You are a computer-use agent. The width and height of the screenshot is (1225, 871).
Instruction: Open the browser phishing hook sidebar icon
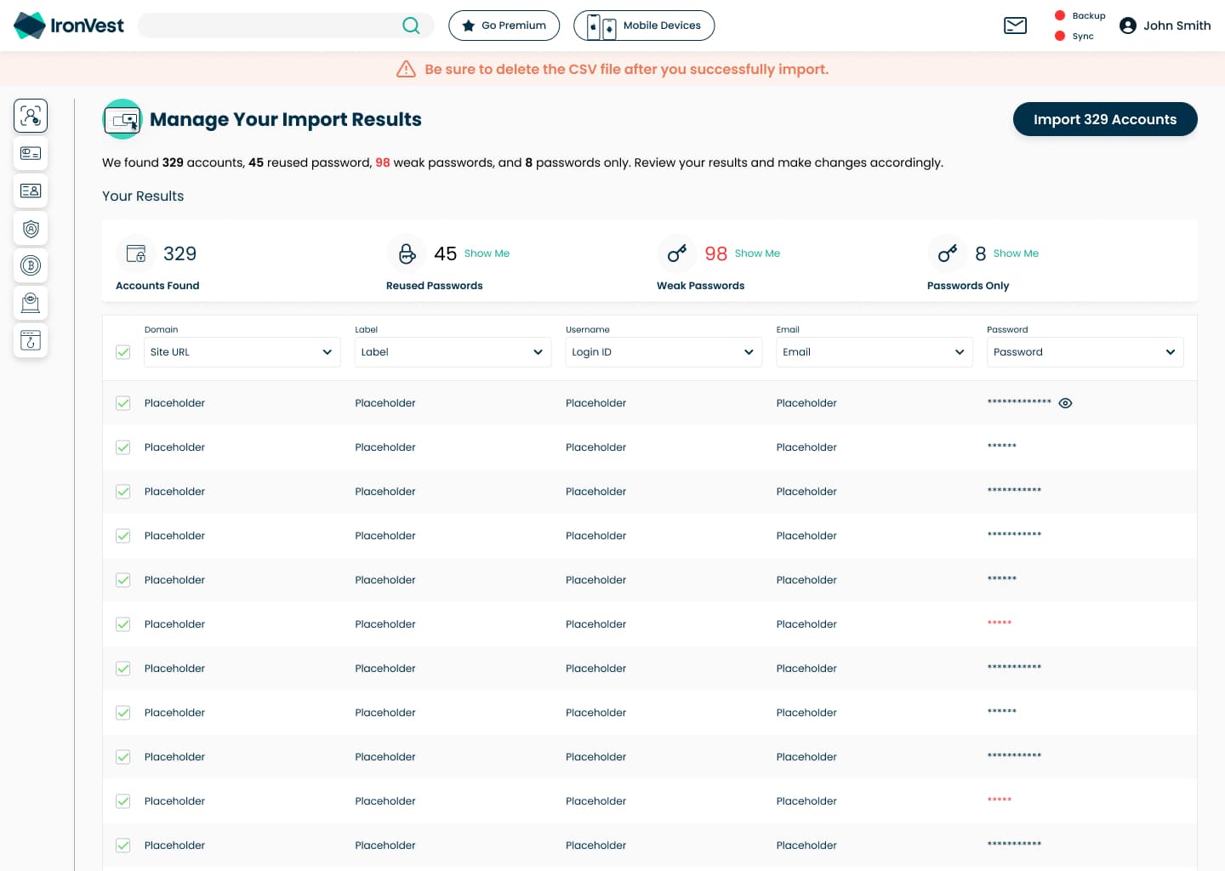tap(31, 340)
